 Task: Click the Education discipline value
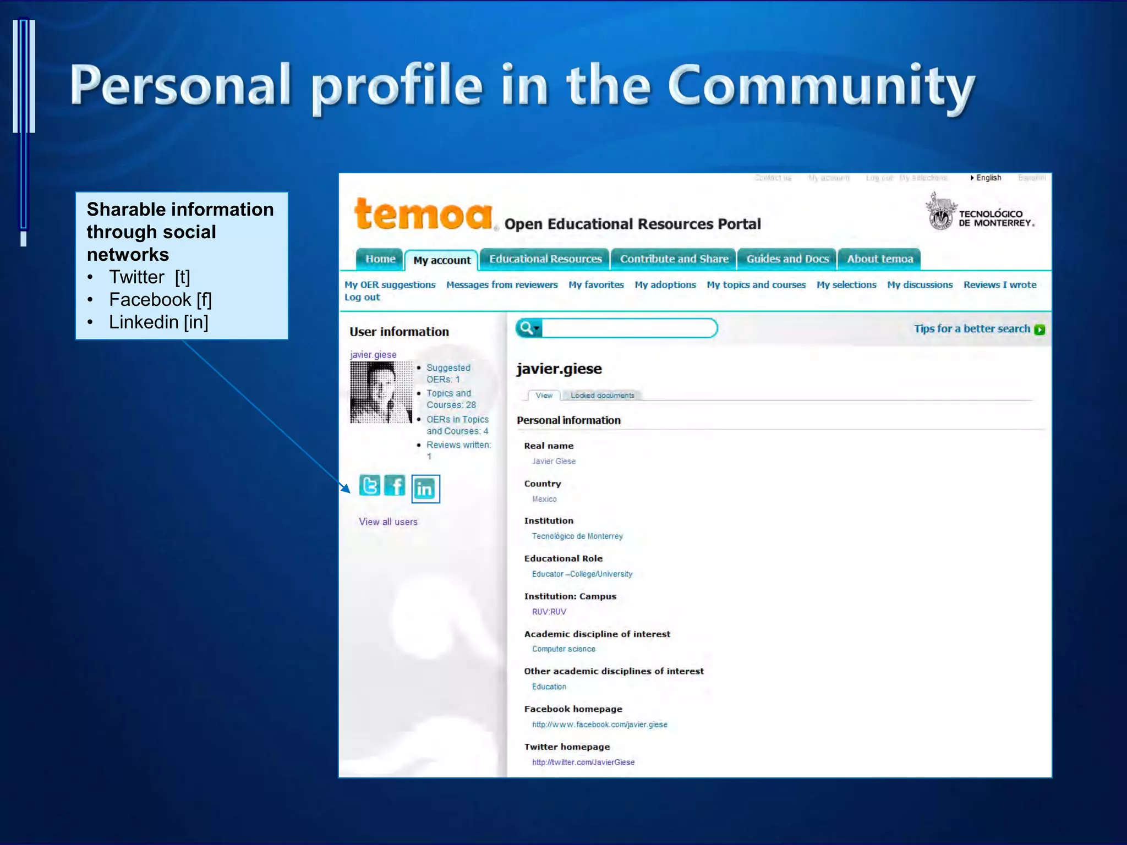549,687
